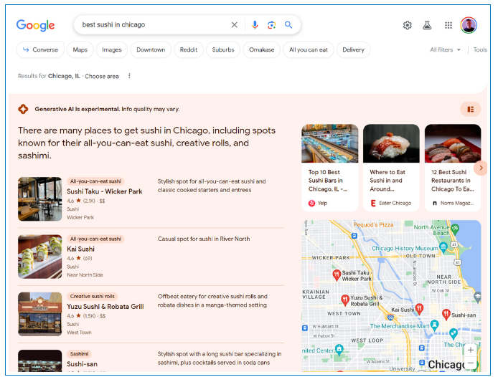498x377 pixels.
Task: Open Eater Chicago Where to Eat Sushi card
Action: point(391,168)
